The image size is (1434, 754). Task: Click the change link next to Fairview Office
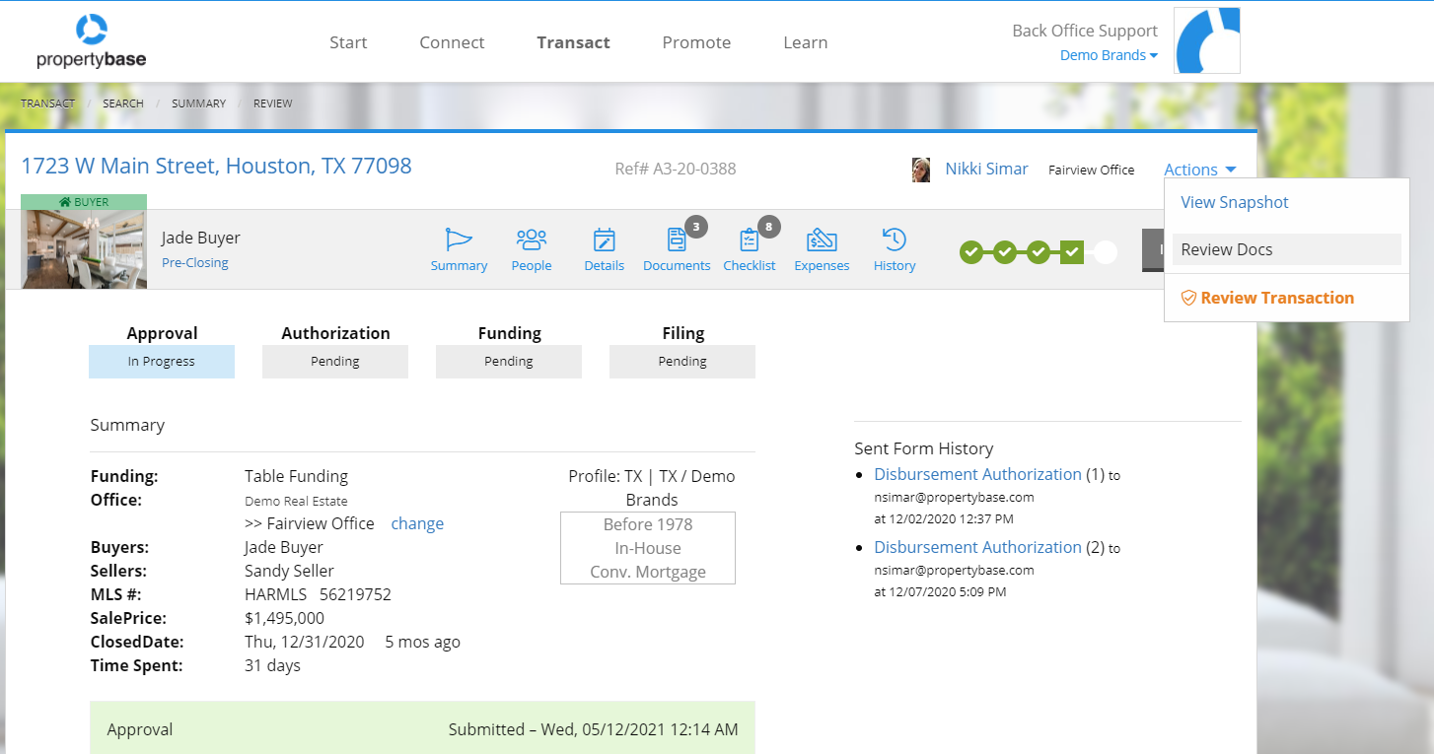pyautogui.click(x=417, y=523)
